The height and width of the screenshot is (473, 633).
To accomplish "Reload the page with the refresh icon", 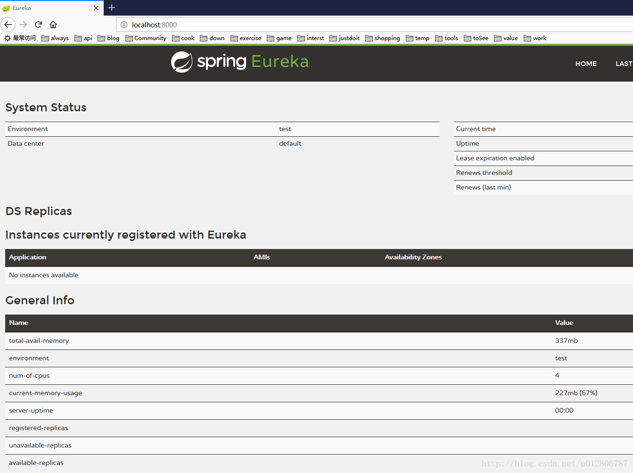I will pos(39,25).
